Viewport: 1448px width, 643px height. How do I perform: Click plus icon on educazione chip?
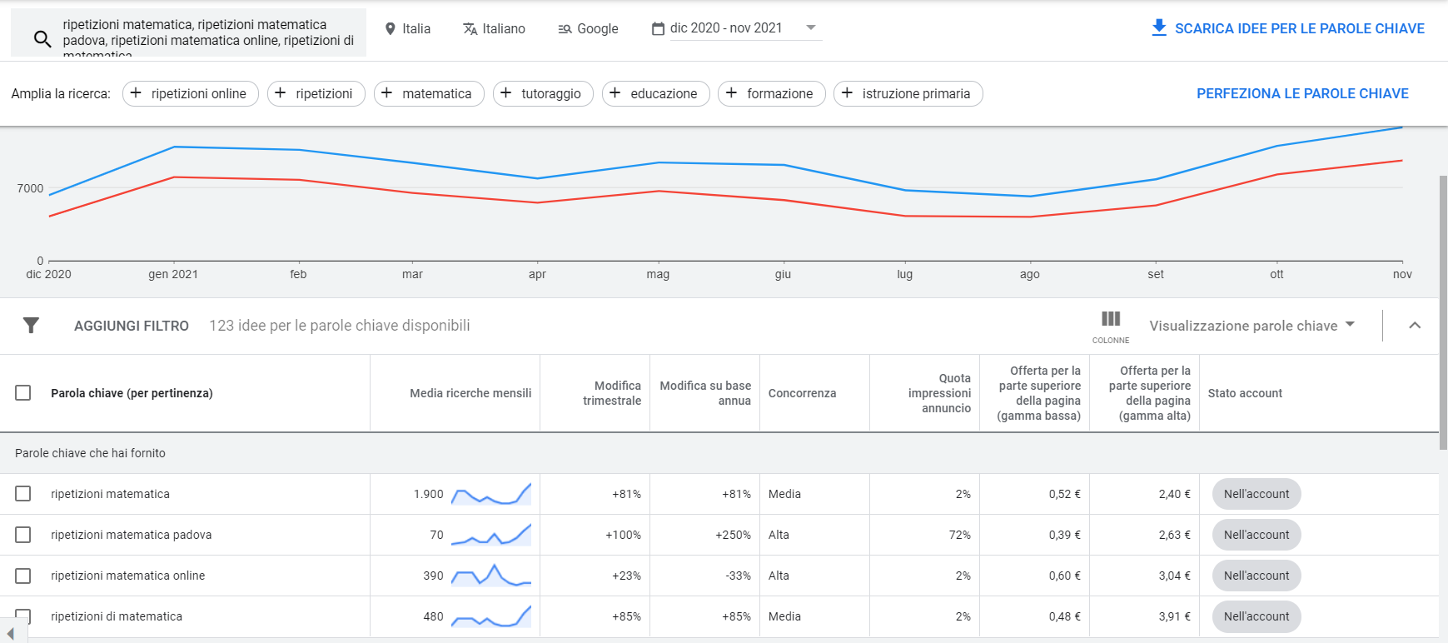pyautogui.click(x=615, y=93)
